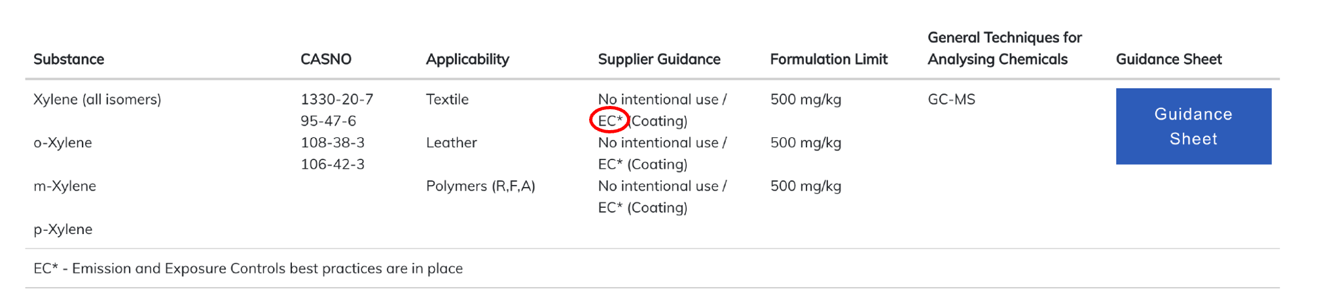
Task: Select the Textile applicability cell
Action: pyautogui.click(x=447, y=99)
